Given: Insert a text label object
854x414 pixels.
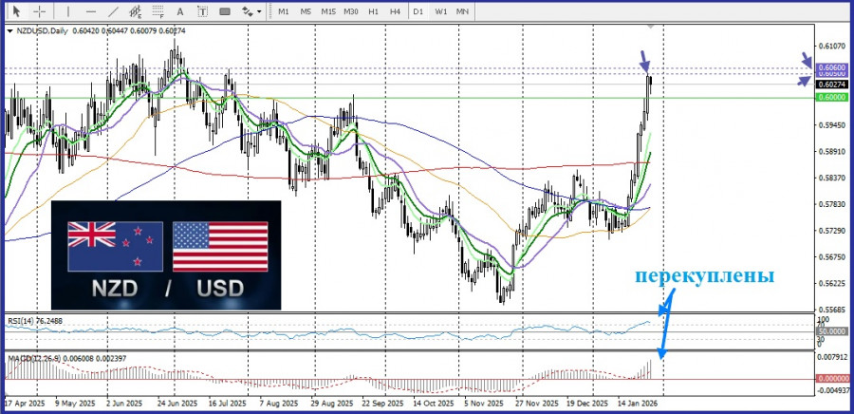Looking at the screenshot, I should click(x=204, y=11).
